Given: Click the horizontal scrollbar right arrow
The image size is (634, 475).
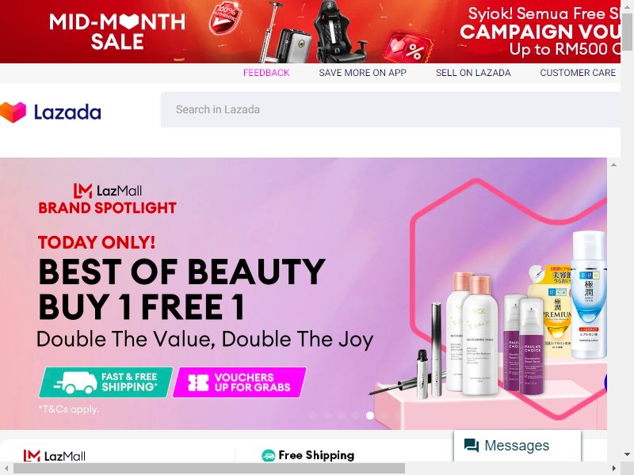Looking at the screenshot, I should [613, 469].
